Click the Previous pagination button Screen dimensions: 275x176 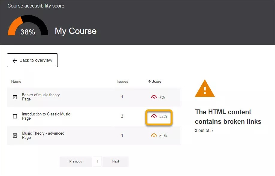[75, 161]
